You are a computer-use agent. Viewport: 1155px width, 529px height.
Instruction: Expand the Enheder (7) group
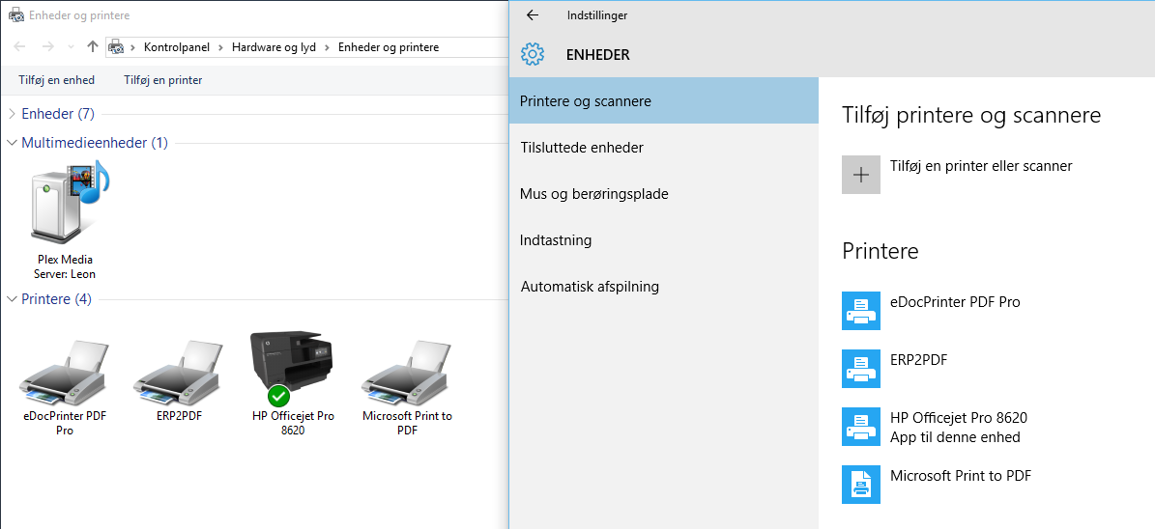point(12,114)
